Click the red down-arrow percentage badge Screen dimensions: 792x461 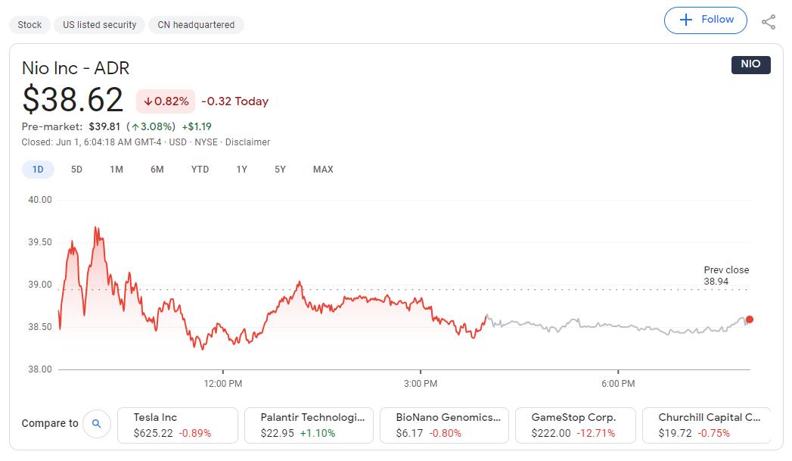(x=165, y=101)
